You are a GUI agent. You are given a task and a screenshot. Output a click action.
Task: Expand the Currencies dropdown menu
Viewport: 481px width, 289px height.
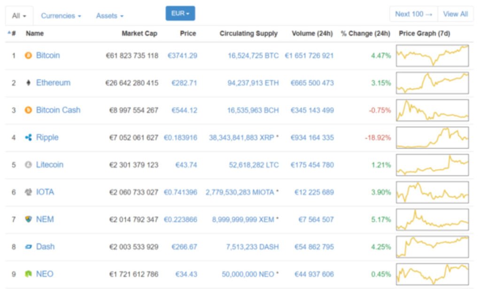pos(61,16)
